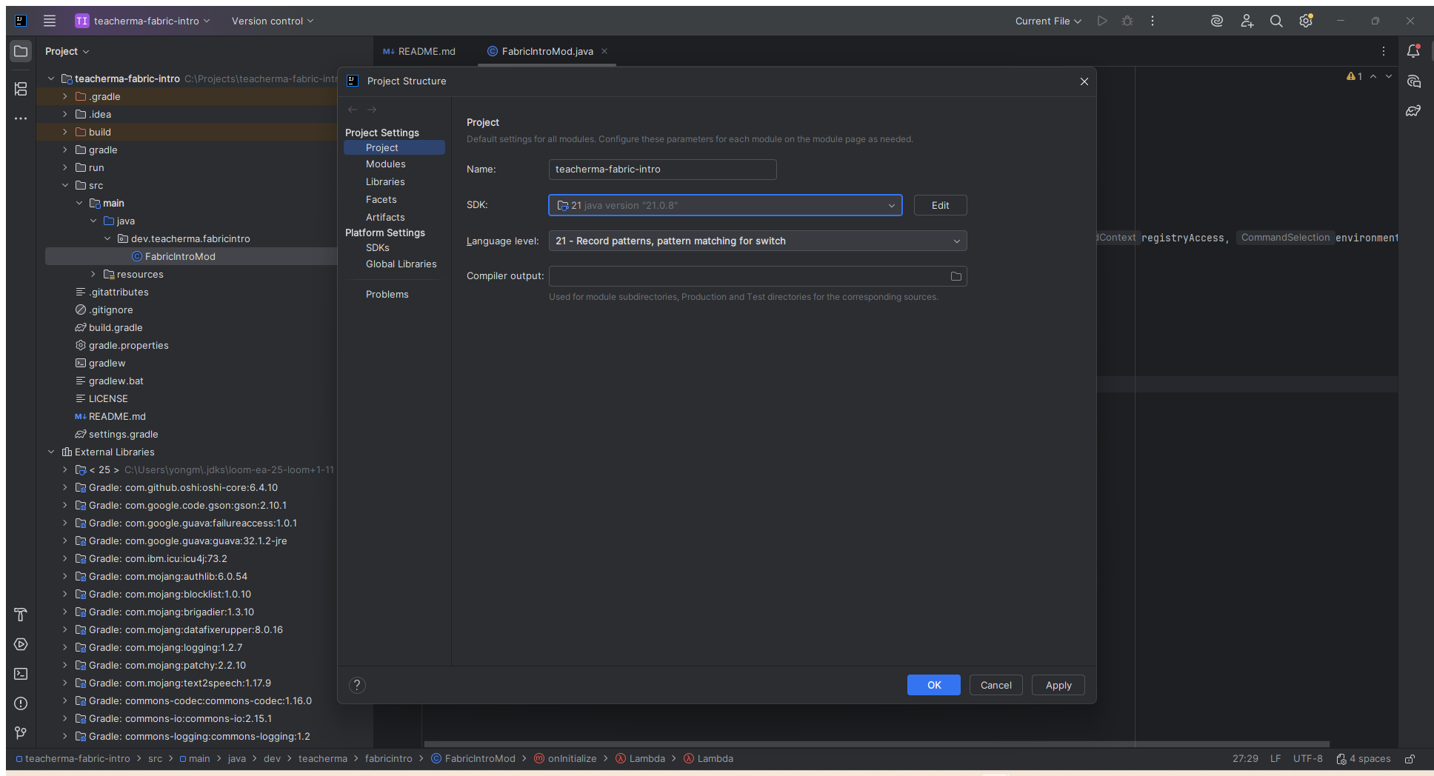Debug the current file
1434x776 pixels.
tap(1127, 21)
